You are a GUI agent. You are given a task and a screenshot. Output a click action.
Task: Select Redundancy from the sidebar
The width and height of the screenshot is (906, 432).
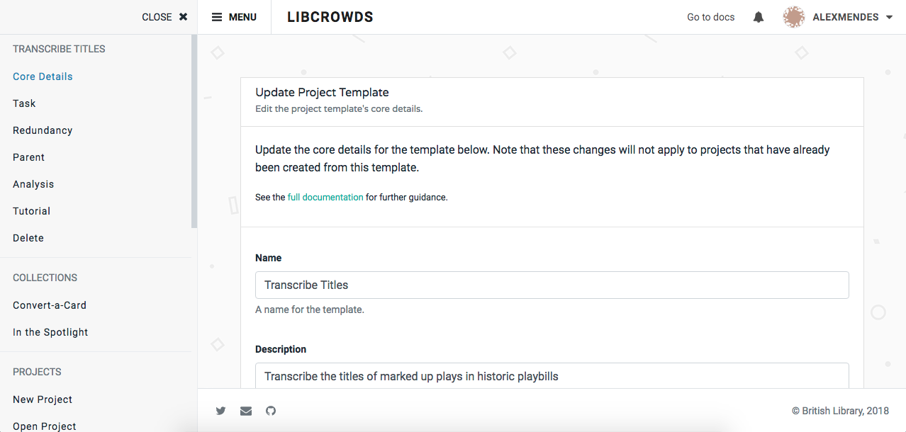tap(43, 130)
